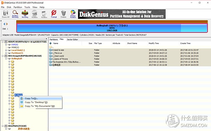Click the New Partition toolbar icon
Screen dimensions: 211x131
44,14
